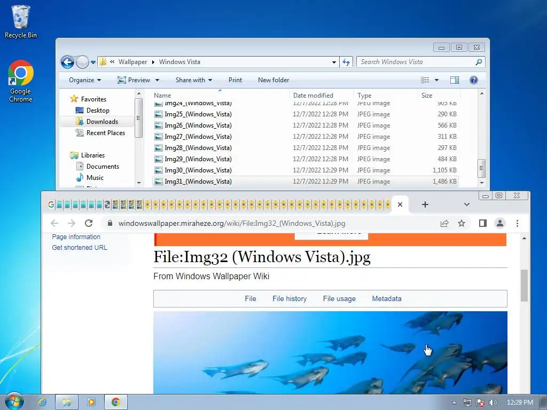
Task: Open Desktop in Explorer sidebar
Action: point(98,111)
